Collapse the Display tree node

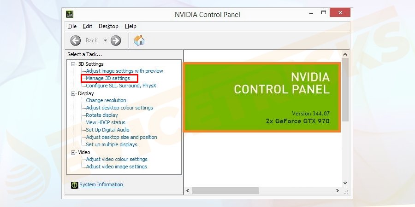73,93
